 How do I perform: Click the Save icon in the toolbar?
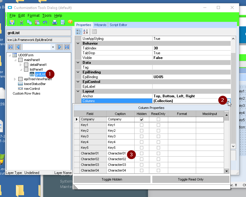tap(12, 22)
